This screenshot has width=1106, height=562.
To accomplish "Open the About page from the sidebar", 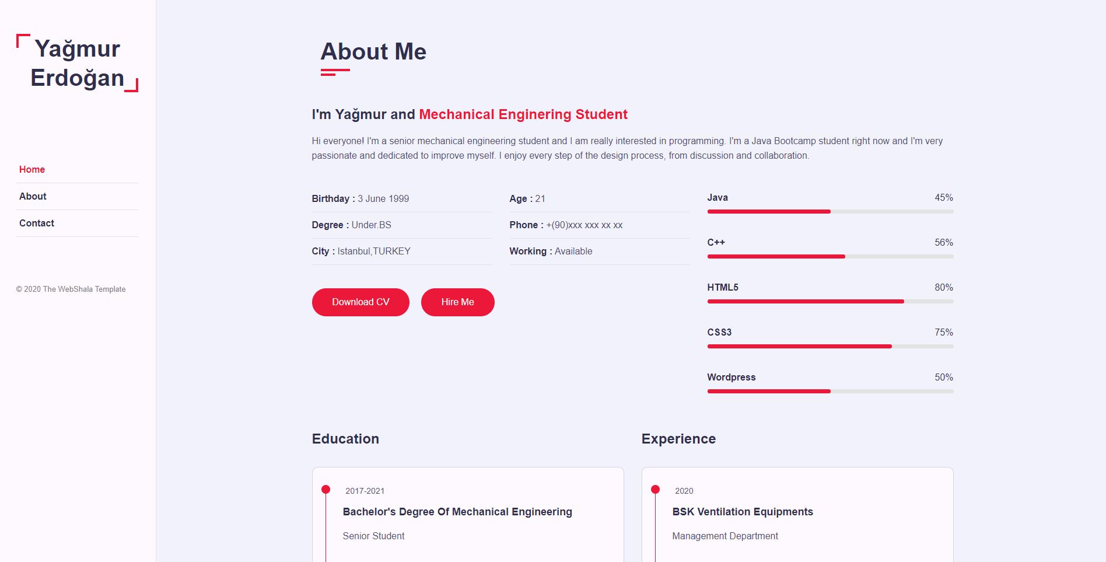I will click(33, 196).
